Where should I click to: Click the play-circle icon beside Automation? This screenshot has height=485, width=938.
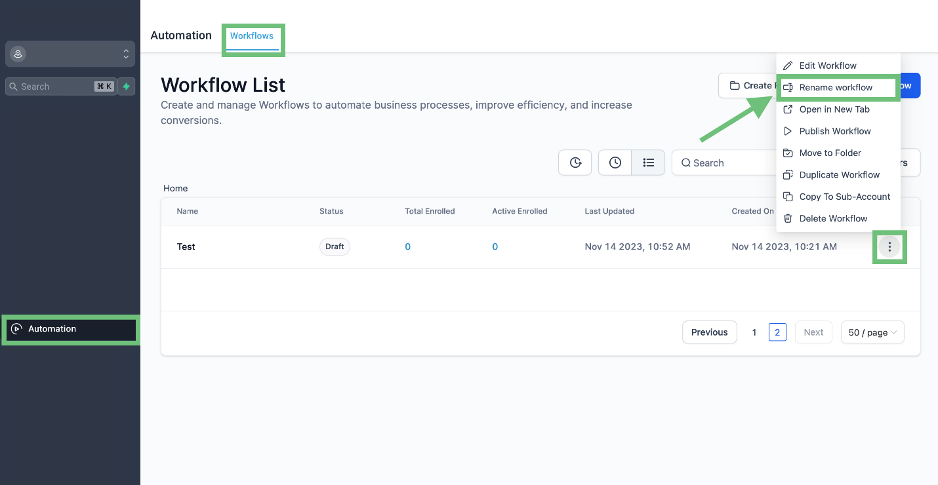click(x=17, y=329)
